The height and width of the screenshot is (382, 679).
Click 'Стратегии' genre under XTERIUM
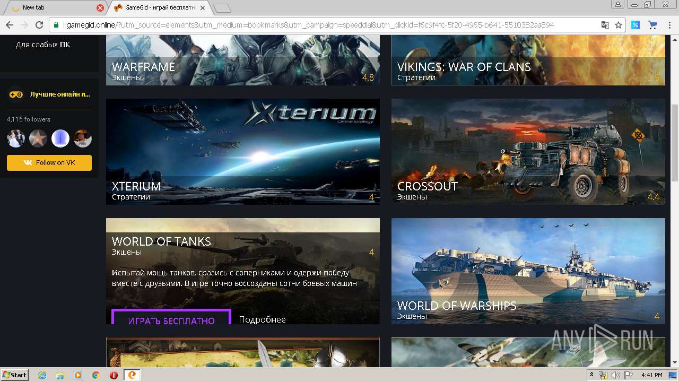[131, 197]
